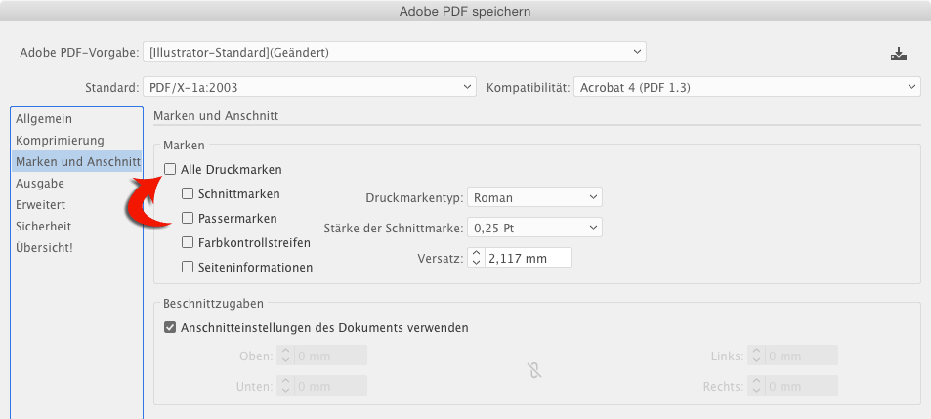Click the Versatz value field

pyautogui.click(x=529, y=258)
